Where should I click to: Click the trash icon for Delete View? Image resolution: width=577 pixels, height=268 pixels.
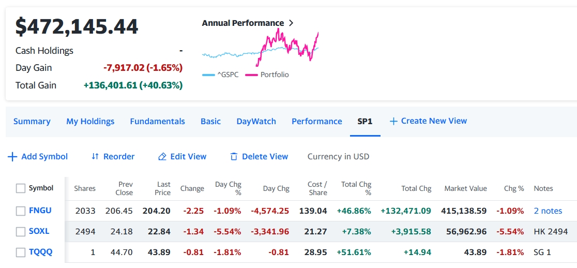pyautogui.click(x=234, y=157)
